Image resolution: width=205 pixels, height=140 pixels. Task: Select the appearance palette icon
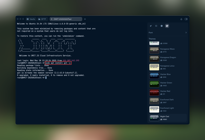(167, 26)
